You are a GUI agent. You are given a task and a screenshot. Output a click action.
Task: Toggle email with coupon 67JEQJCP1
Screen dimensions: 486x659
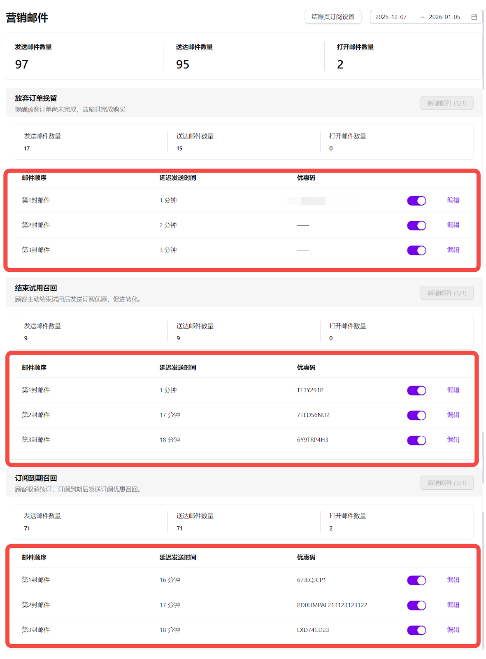[x=416, y=580]
